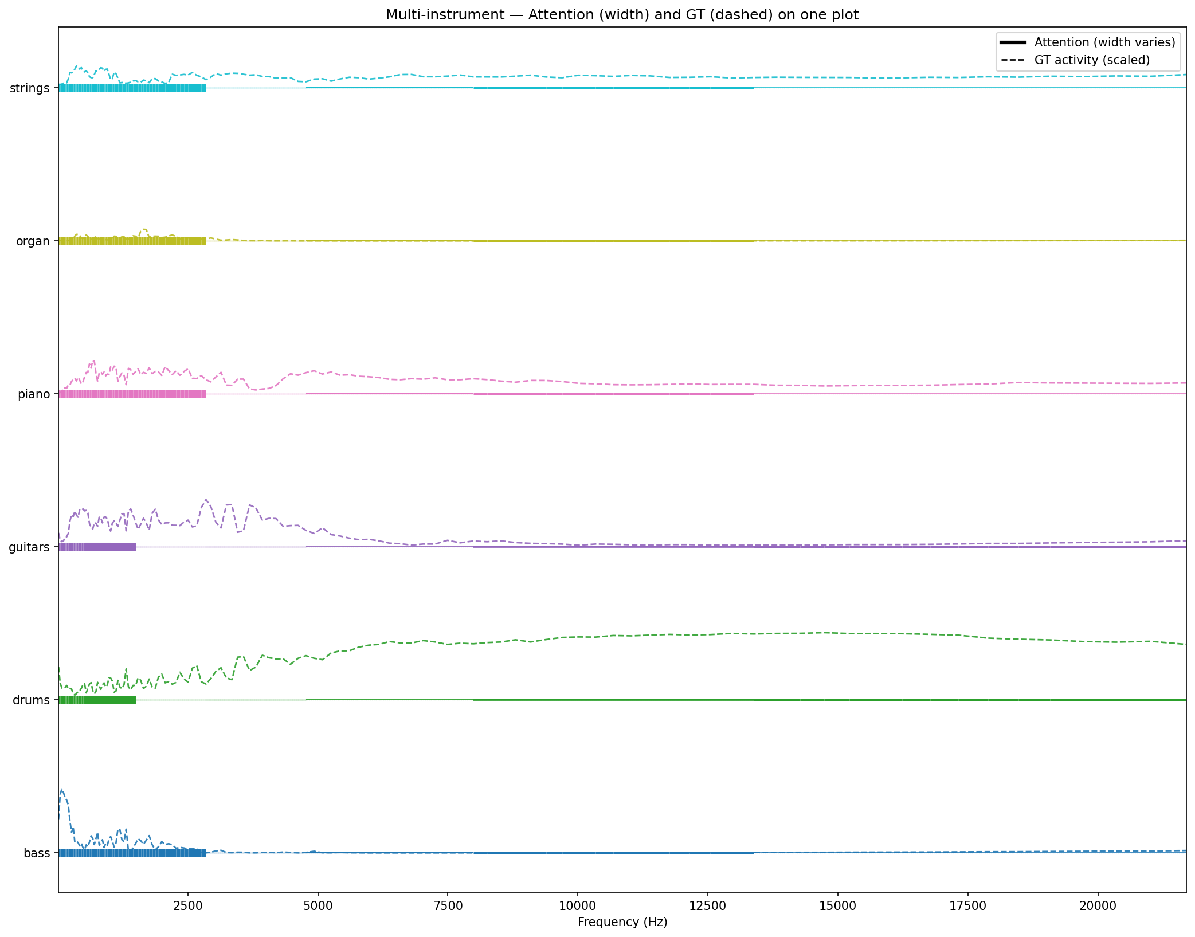Viewport: 1195px width, 937px height.
Task: Click 'GT activity (scaled)' legend entry
Action: [1092, 60]
